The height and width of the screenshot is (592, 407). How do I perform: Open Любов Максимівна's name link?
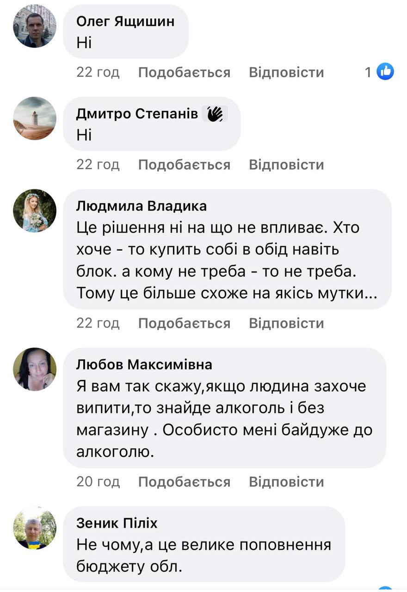click(x=144, y=364)
